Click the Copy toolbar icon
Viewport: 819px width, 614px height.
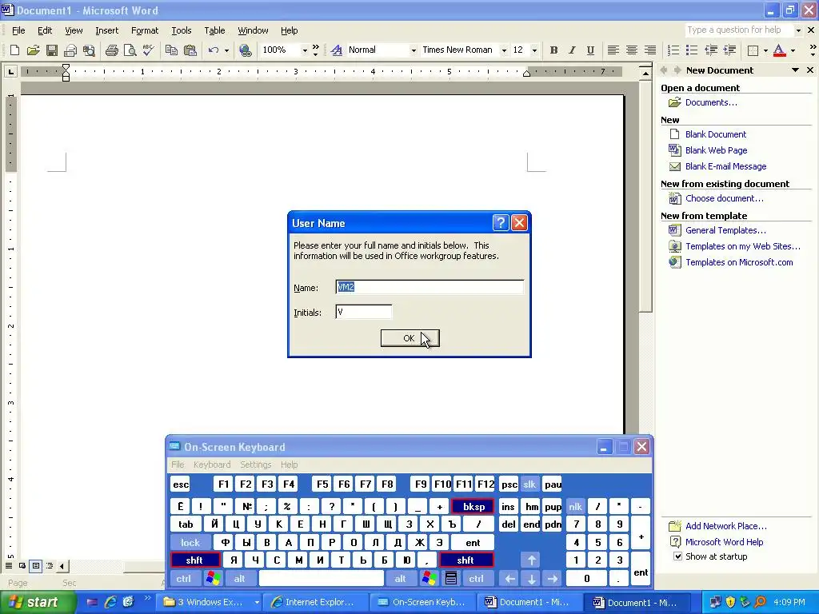click(171, 50)
